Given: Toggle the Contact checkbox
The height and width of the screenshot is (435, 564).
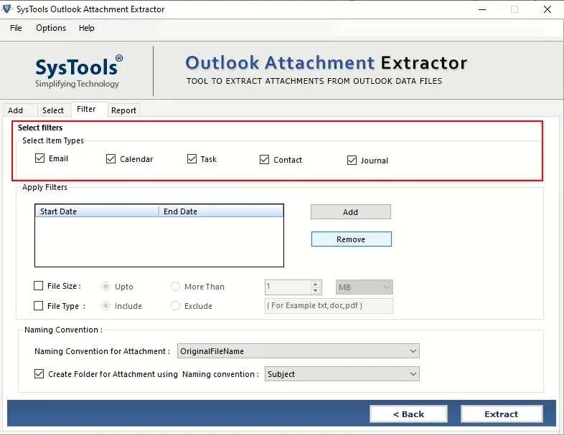Looking at the screenshot, I should [265, 160].
